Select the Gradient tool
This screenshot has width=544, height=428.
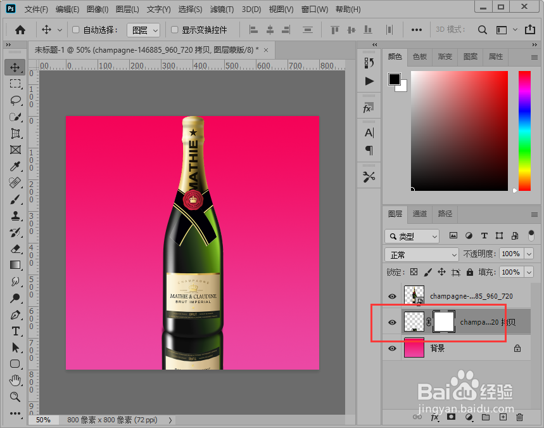pos(15,265)
